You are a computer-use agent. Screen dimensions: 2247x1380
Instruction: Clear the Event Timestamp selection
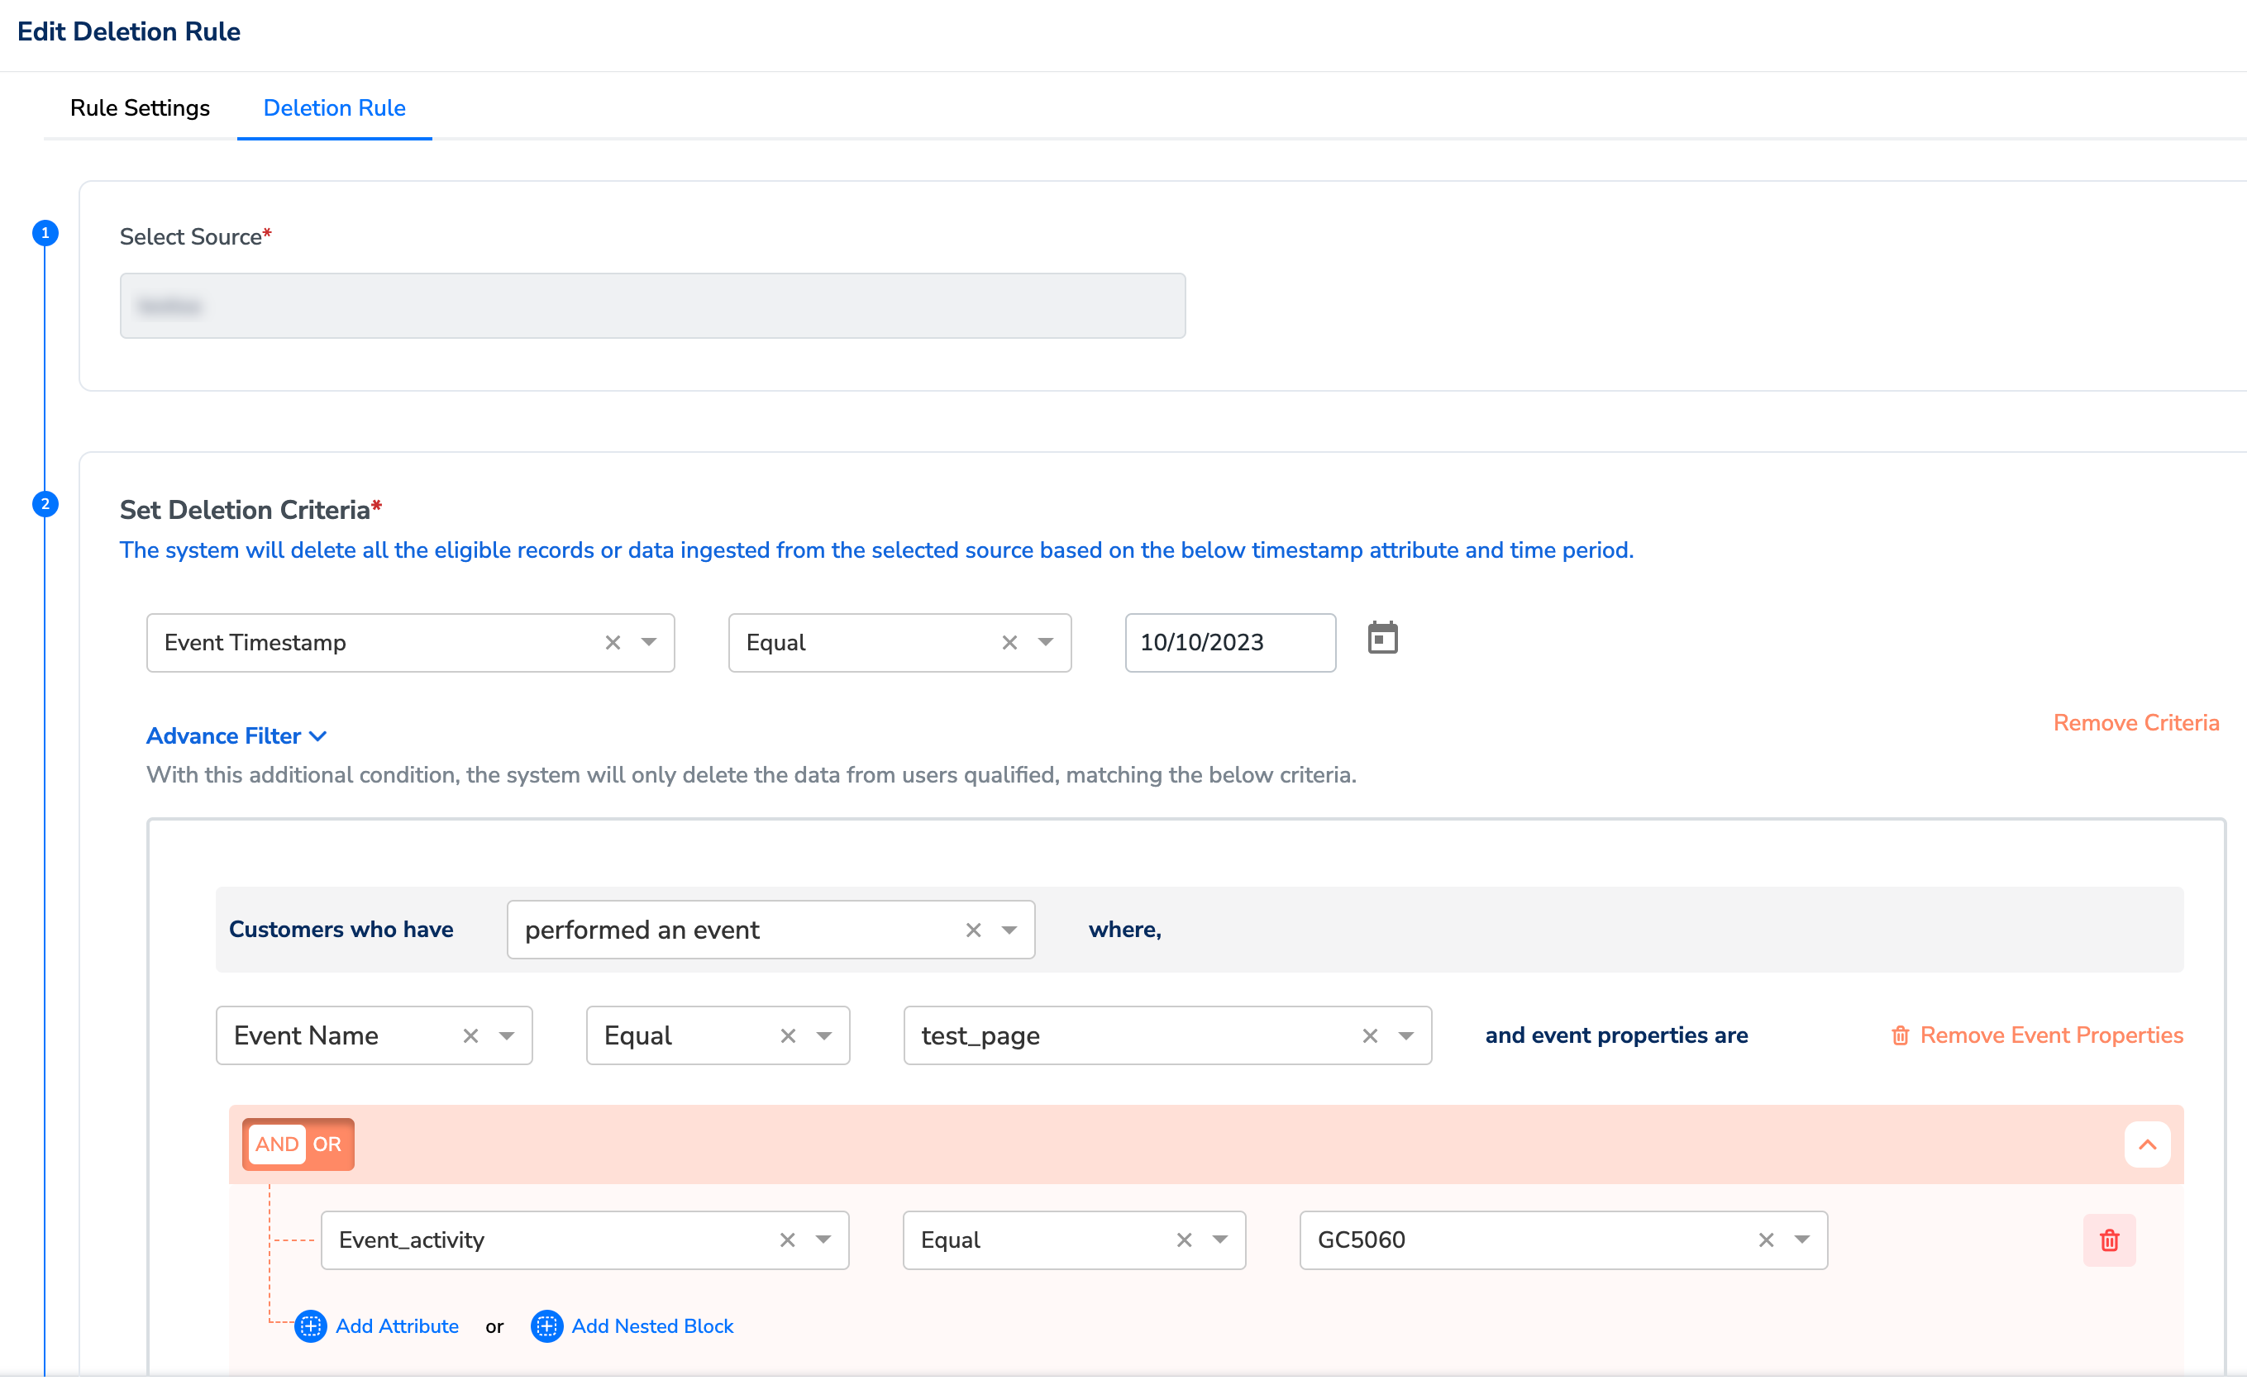pos(613,643)
